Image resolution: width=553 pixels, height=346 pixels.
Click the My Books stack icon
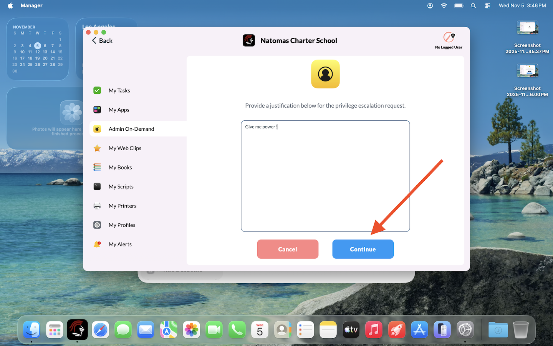coord(97,167)
